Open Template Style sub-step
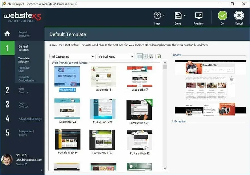The width and height of the screenshot is (250, 175). (x=24, y=69)
